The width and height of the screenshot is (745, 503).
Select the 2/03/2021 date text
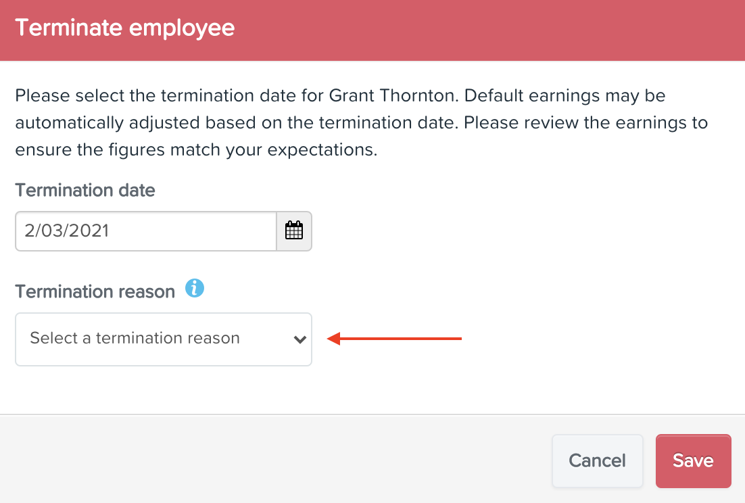click(67, 231)
